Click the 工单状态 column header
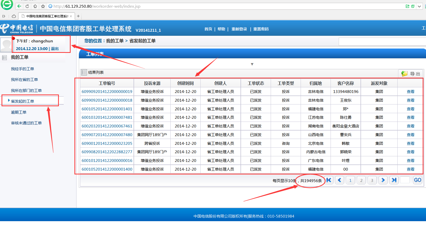Viewport: 426px width, 225px height. coord(256,83)
